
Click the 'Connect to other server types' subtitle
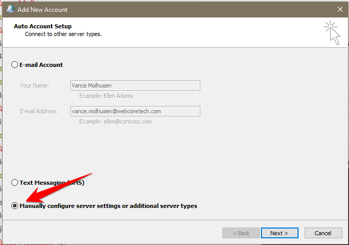[63, 34]
